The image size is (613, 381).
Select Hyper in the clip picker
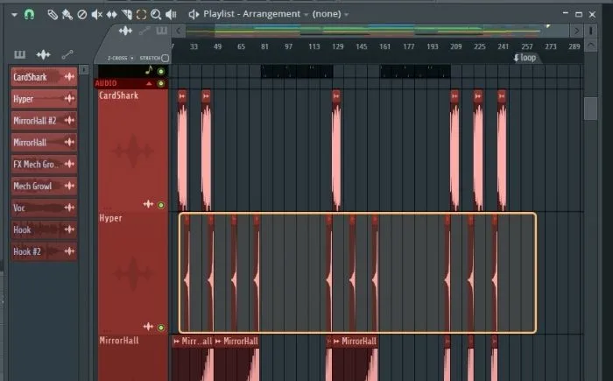(x=44, y=99)
